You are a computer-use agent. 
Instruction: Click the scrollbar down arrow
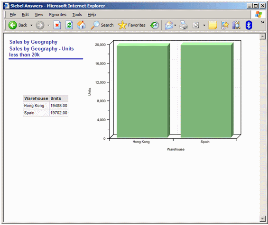262,218
